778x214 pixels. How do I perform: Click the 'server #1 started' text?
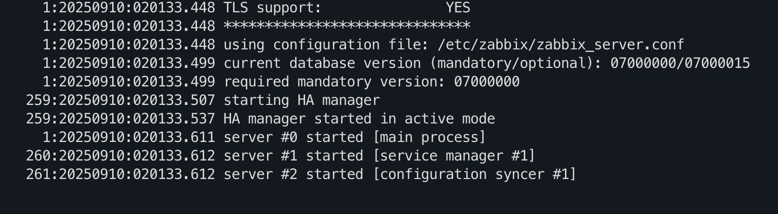[x=293, y=156]
